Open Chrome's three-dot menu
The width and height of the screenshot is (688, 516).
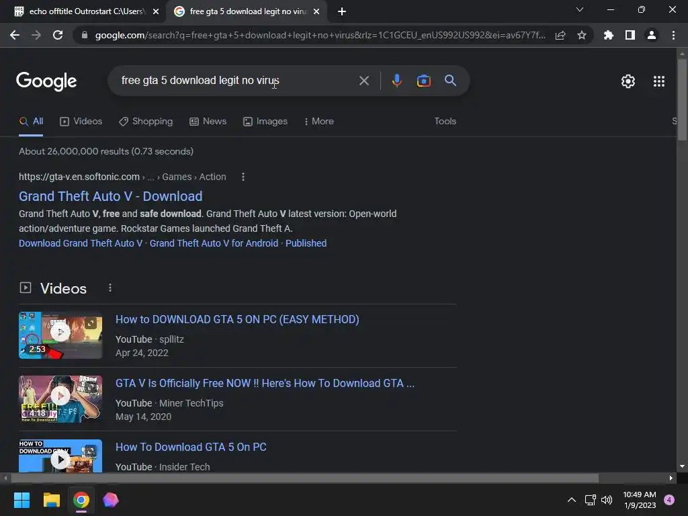pos(673,35)
